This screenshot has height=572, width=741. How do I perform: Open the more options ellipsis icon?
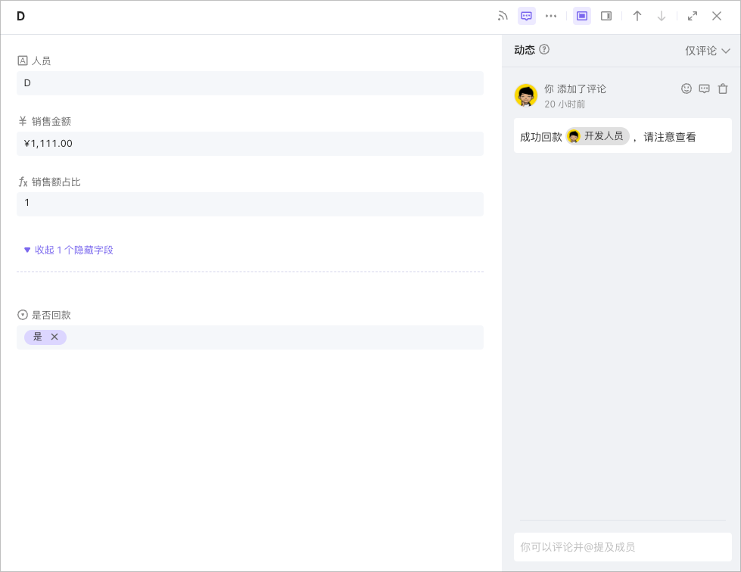click(x=550, y=15)
